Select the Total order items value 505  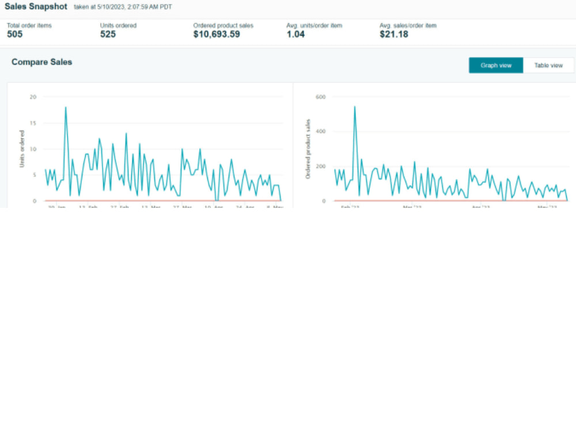pyautogui.click(x=15, y=34)
